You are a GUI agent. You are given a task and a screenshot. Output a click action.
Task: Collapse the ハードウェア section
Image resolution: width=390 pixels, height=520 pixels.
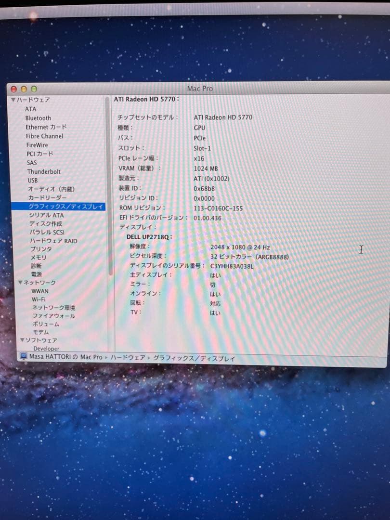click(x=13, y=100)
